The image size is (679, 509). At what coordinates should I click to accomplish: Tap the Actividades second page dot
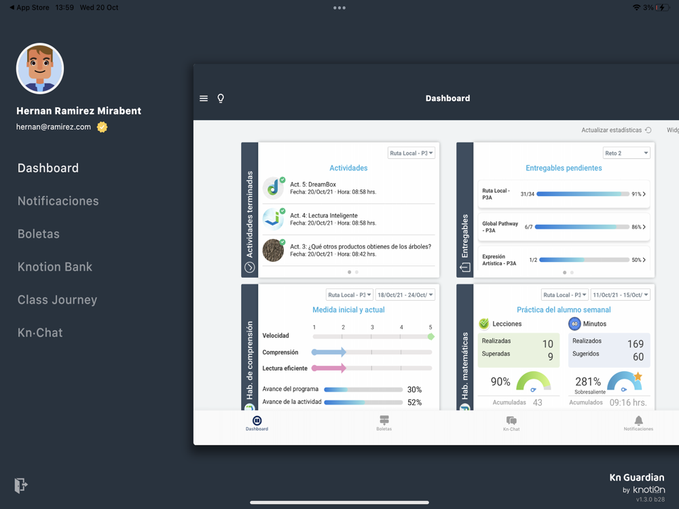pyautogui.click(x=356, y=272)
